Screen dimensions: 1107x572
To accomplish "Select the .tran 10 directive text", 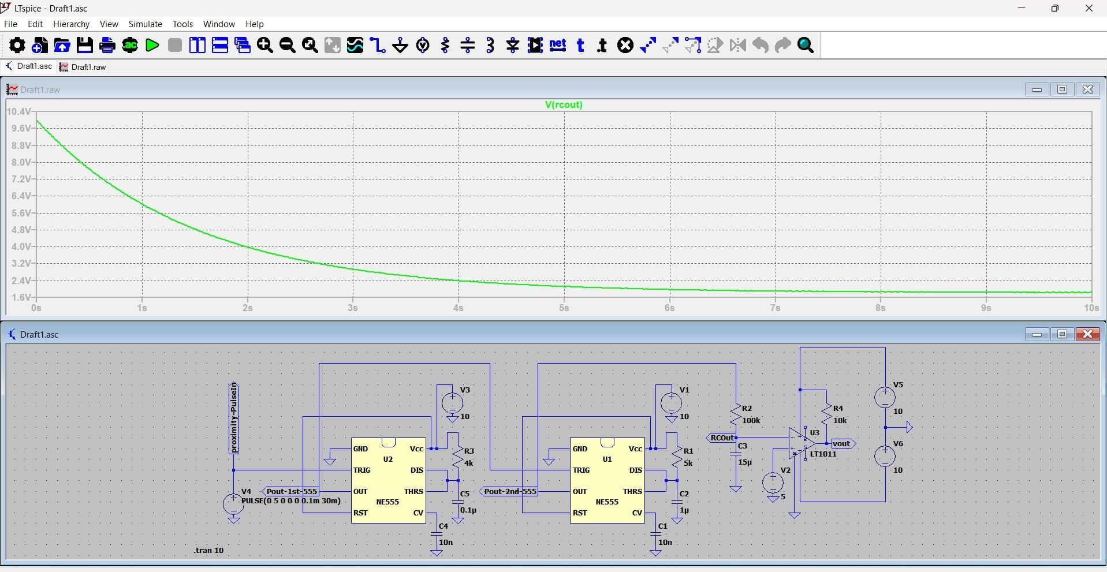I will 208,550.
